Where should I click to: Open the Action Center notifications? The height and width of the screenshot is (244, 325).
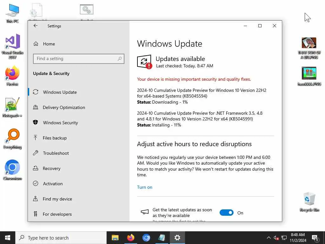315,238
